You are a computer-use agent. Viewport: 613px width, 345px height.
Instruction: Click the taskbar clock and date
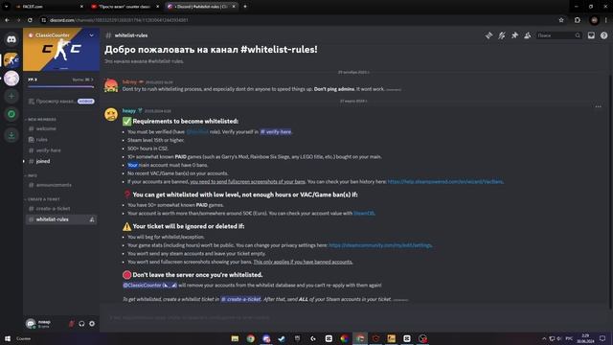585,338
